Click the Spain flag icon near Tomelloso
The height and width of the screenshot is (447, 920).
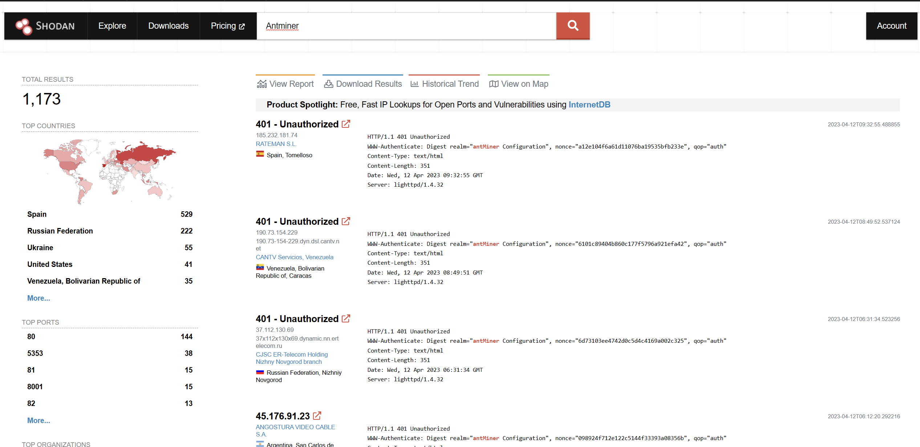pos(260,154)
